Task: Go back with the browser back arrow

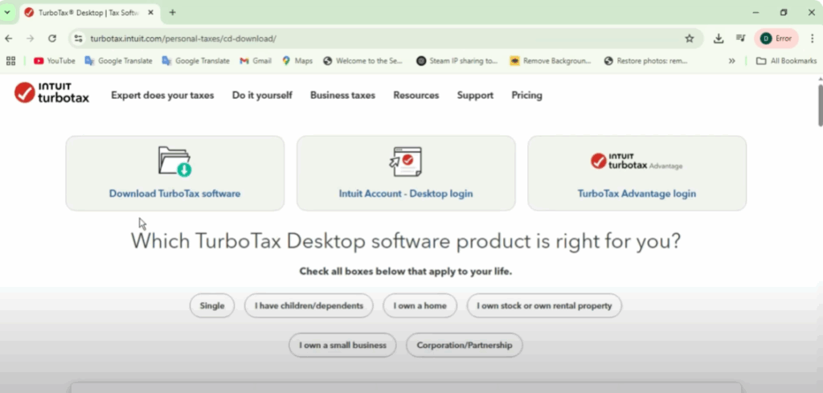Action: [9, 39]
